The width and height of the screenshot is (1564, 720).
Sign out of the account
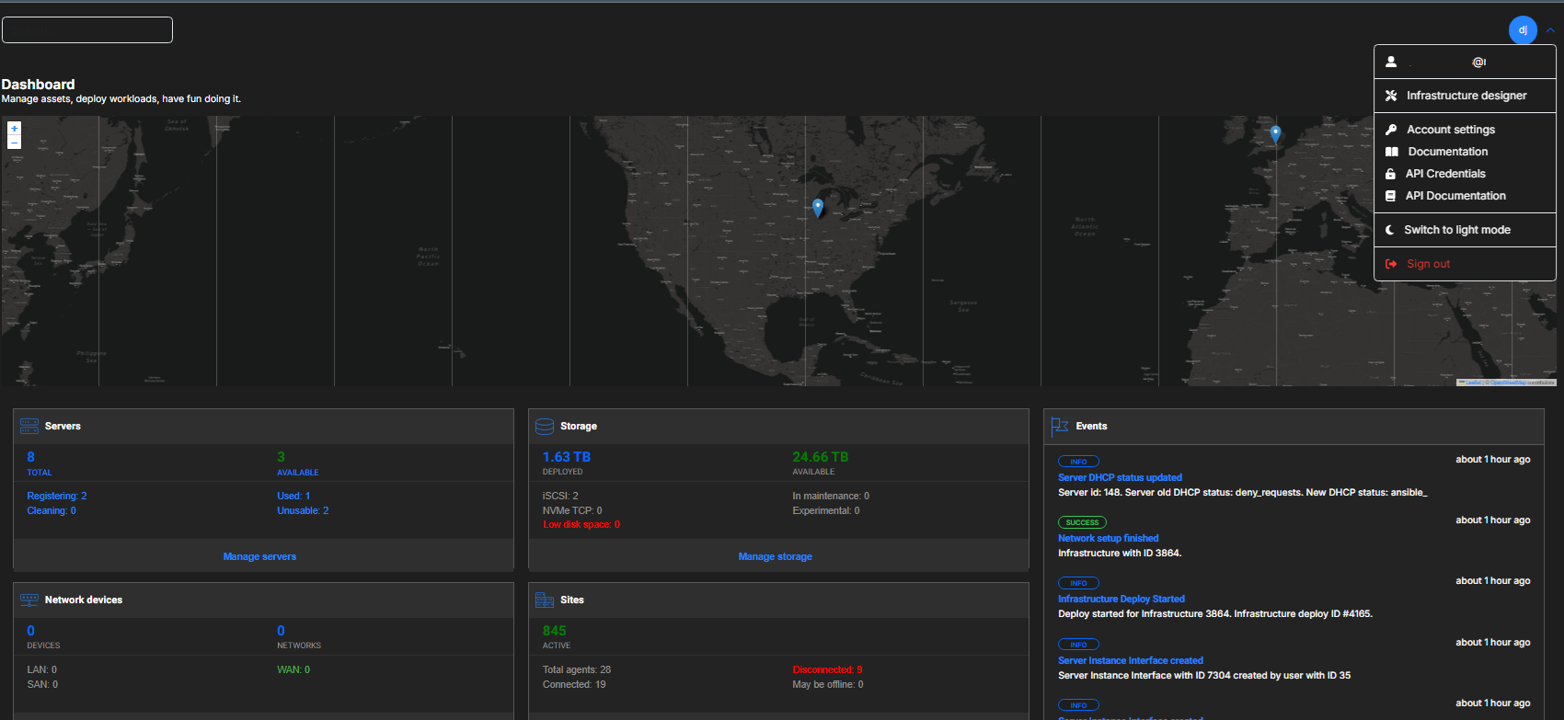coord(1428,264)
